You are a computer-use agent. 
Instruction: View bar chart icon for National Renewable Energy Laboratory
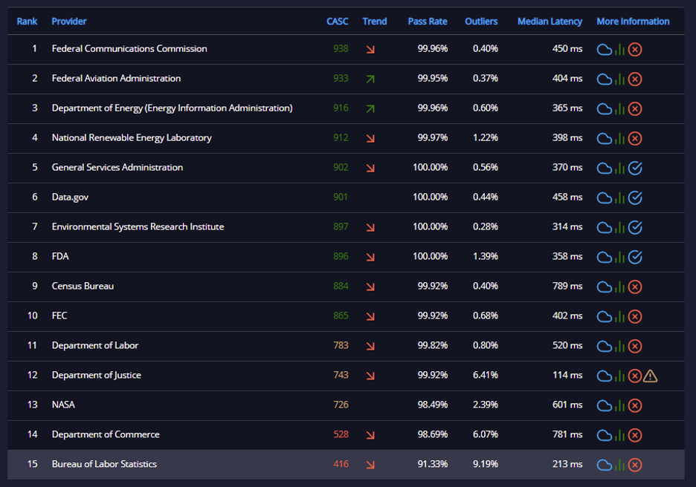tap(619, 139)
